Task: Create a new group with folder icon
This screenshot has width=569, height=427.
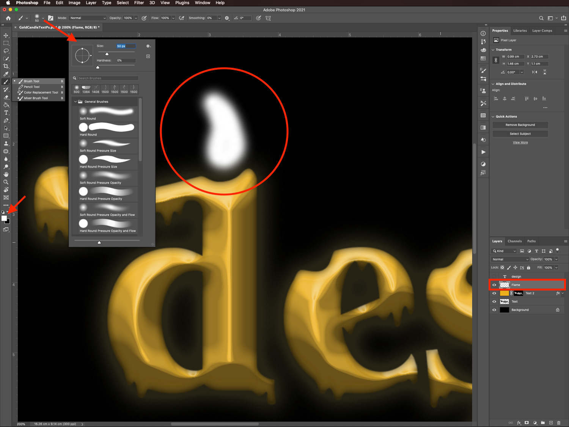Action: click(543, 422)
